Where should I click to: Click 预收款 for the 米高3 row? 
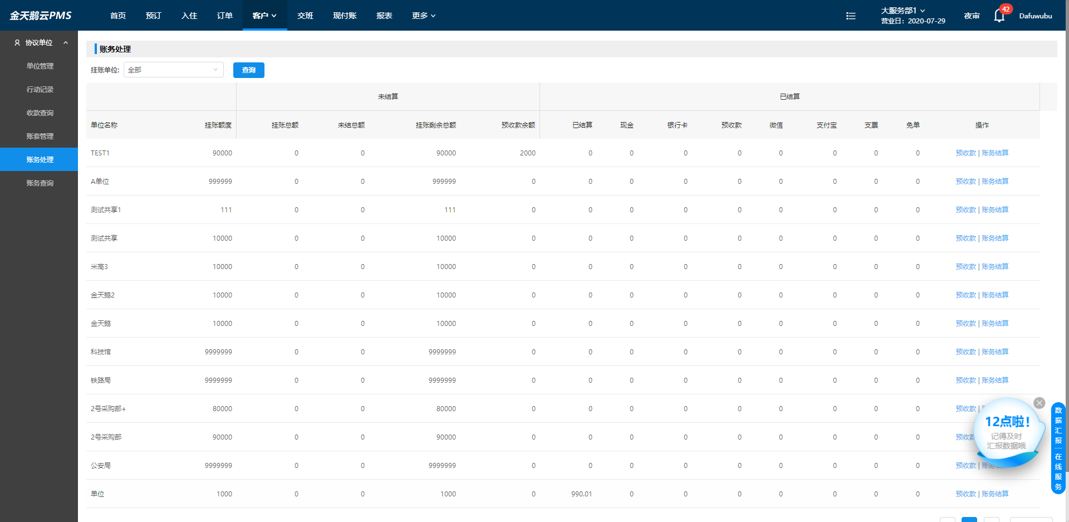pos(966,266)
